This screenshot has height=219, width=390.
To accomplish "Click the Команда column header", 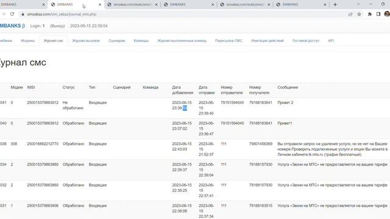I will pyautogui.click(x=151, y=88).
